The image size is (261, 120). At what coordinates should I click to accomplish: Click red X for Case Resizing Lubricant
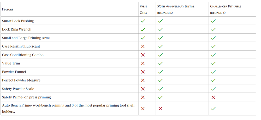pos(143,46)
